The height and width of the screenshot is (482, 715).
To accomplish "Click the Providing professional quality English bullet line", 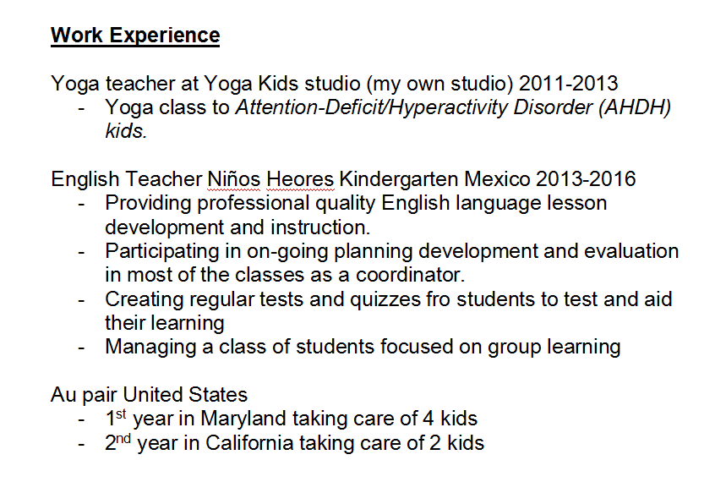I will (x=356, y=204).
